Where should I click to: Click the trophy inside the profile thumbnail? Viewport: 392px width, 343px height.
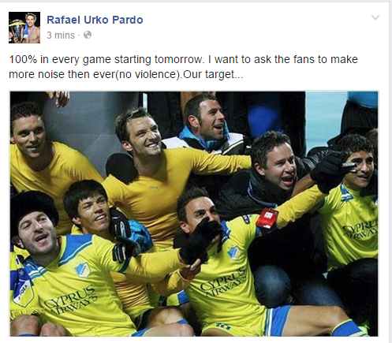click(x=16, y=29)
